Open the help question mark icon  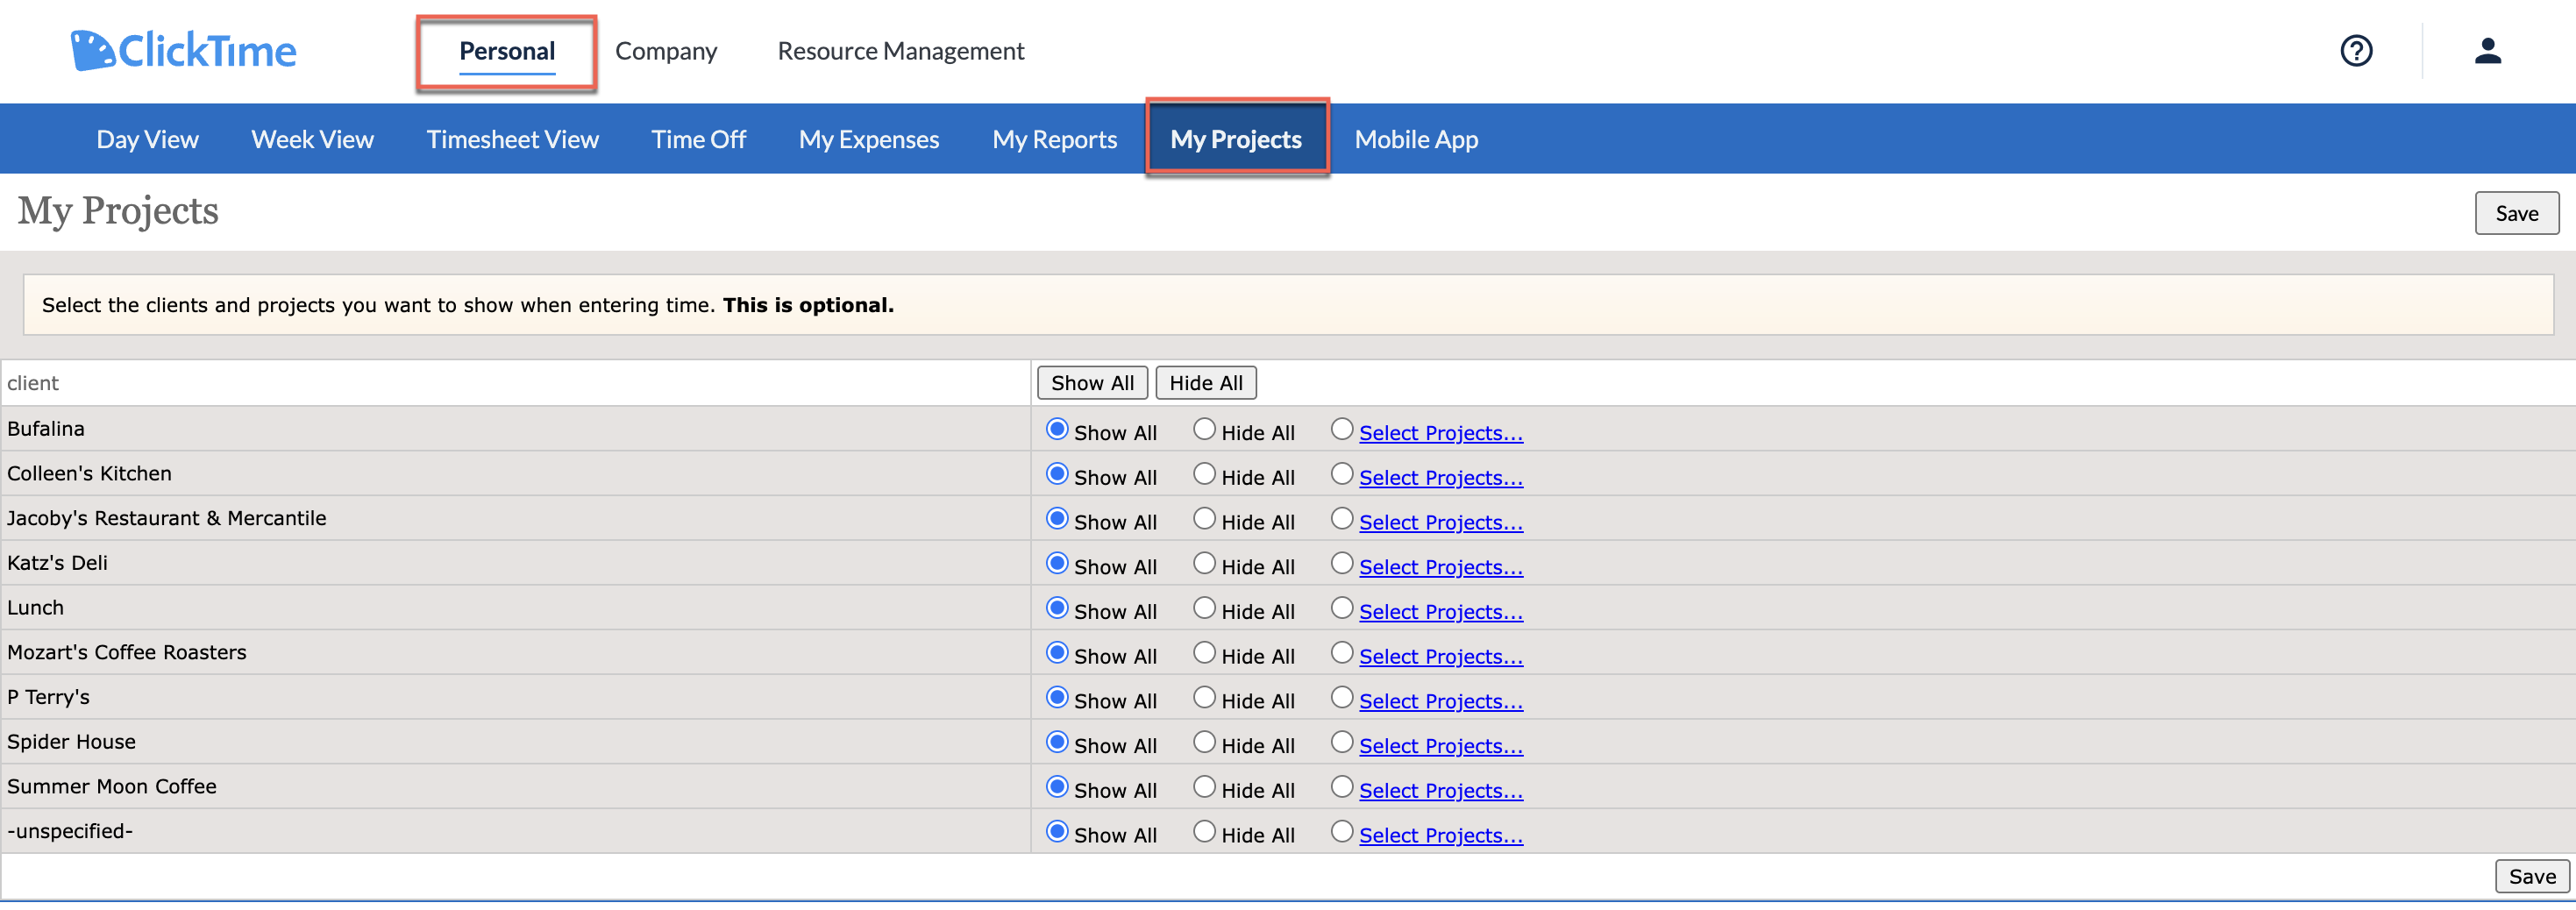(2356, 50)
